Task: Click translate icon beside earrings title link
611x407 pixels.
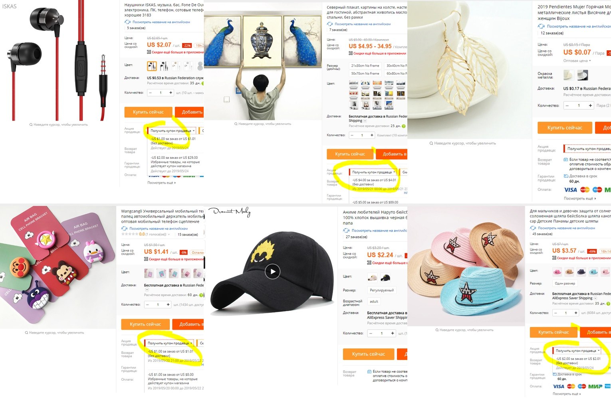Action: (x=541, y=26)
